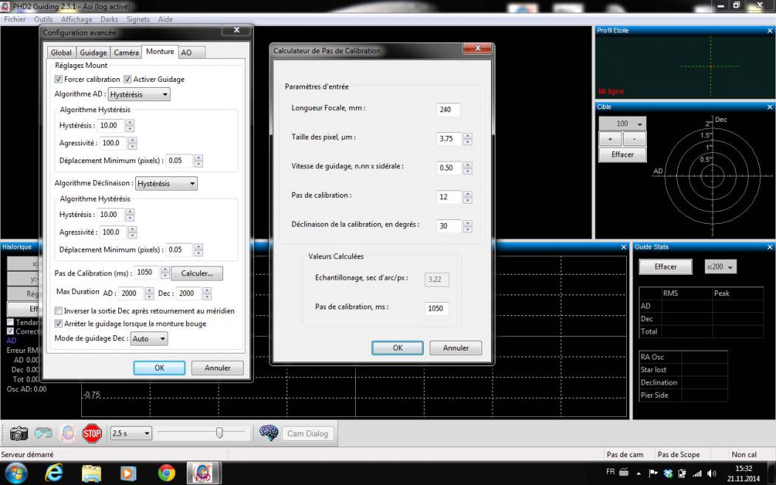Click the Dropbox tray icon
The image size is (776, 485).
[x=668, y=473]
